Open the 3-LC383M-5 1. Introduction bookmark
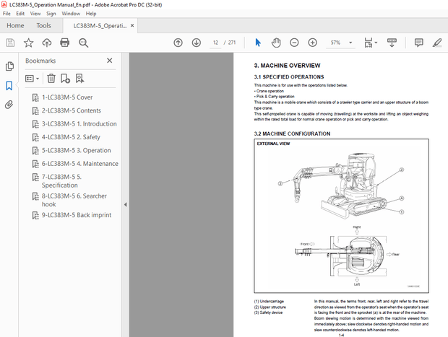The height and width of the screenshot is (337, 448). (x=79, y=124)
